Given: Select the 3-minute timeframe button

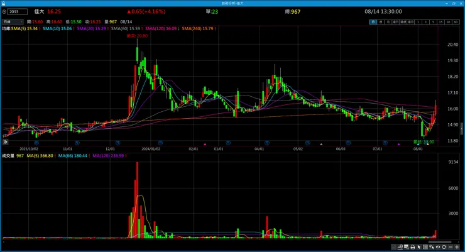Looking at the screenshot, I should pyautogui.click(x=426, y=22).
